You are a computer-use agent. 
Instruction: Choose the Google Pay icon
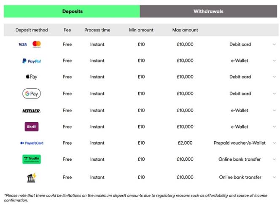(x=32, y=93)
